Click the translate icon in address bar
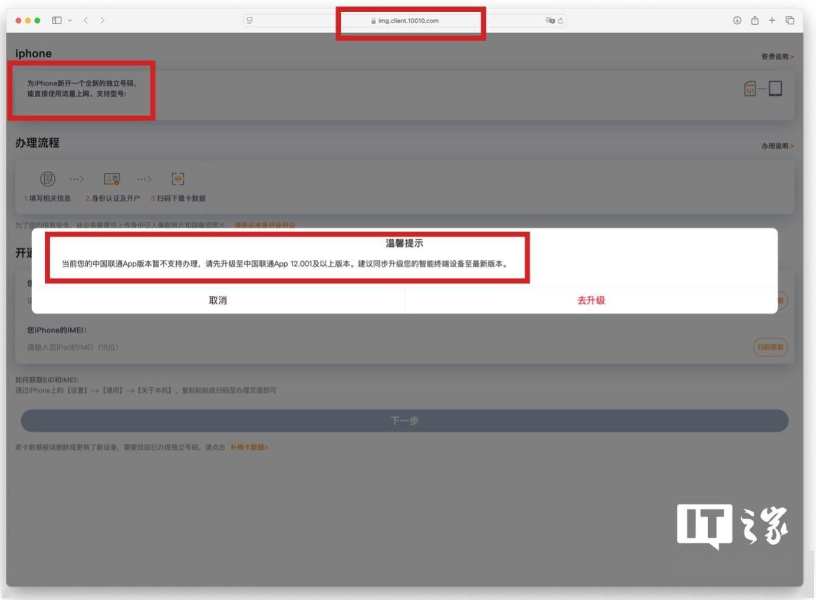 tap(550, 21)
